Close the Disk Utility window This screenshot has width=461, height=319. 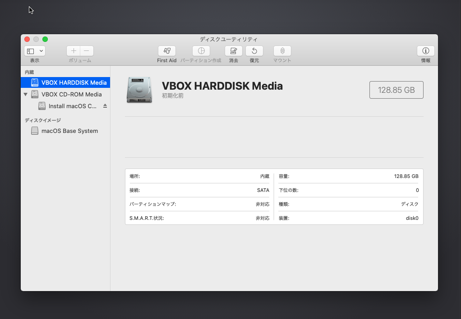[27, 39]
